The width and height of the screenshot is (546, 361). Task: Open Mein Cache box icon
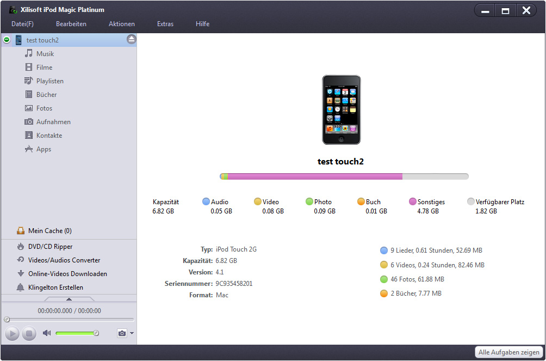(21, 231)
